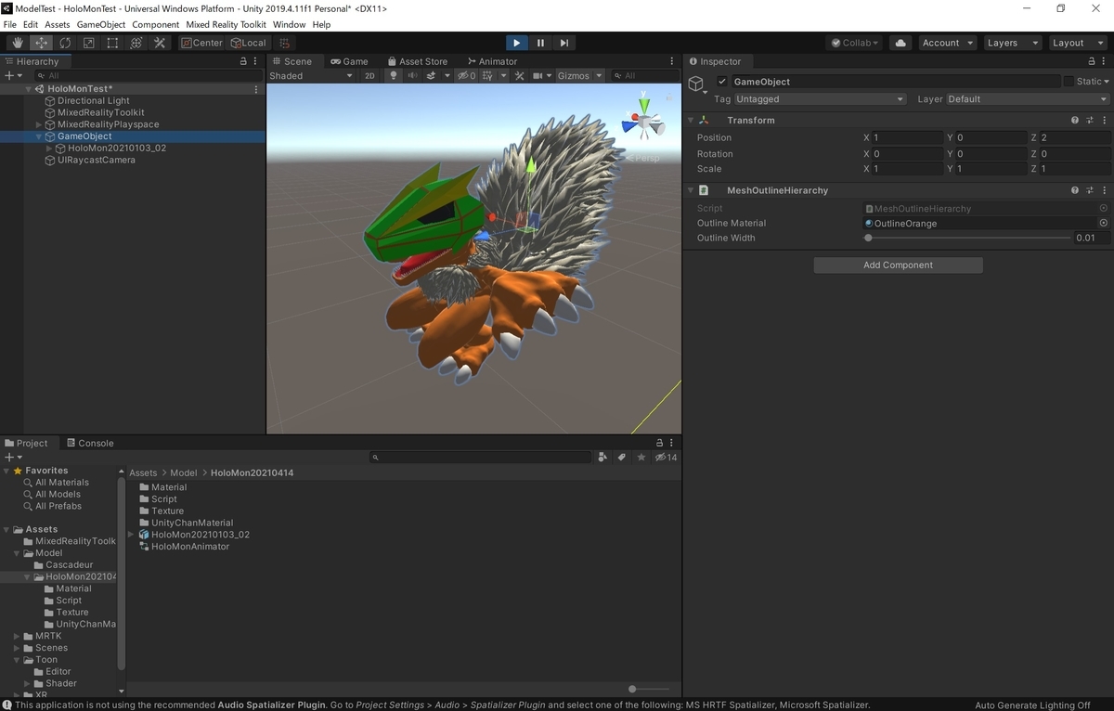The image size is (1114, 711).
Task: Toggle scene grid visibility icon
Action: pyautogui.click(x=487, y=76)
